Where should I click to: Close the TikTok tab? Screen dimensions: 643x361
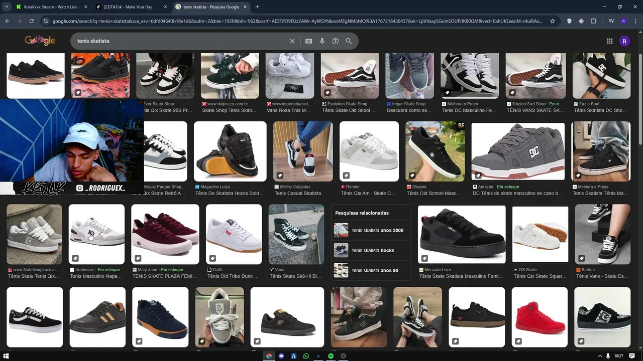tap(165, 7)
